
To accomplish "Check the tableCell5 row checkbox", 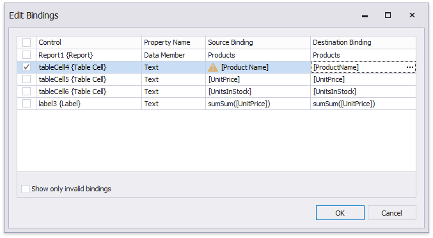I will pos(26,79).
